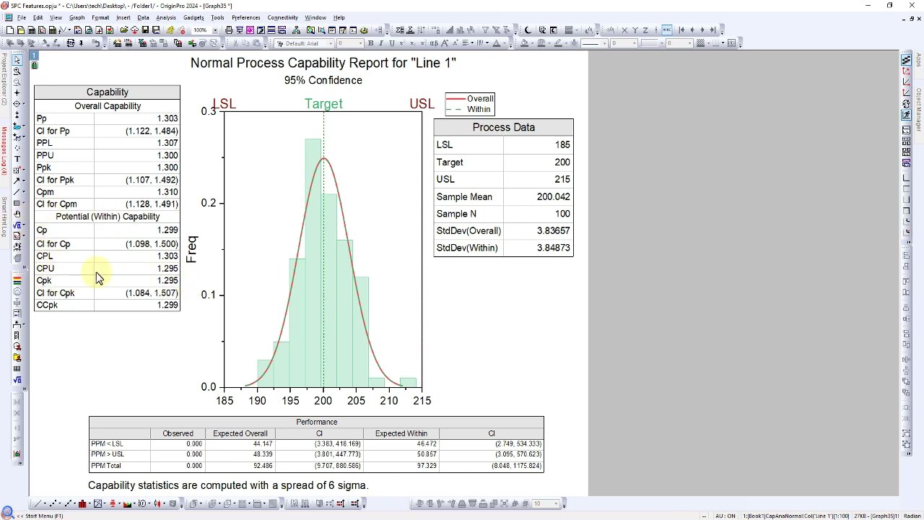Click the lock icon on graph layer
The width and height of the screenshot is (924, 520).
[x=34, y=66]
